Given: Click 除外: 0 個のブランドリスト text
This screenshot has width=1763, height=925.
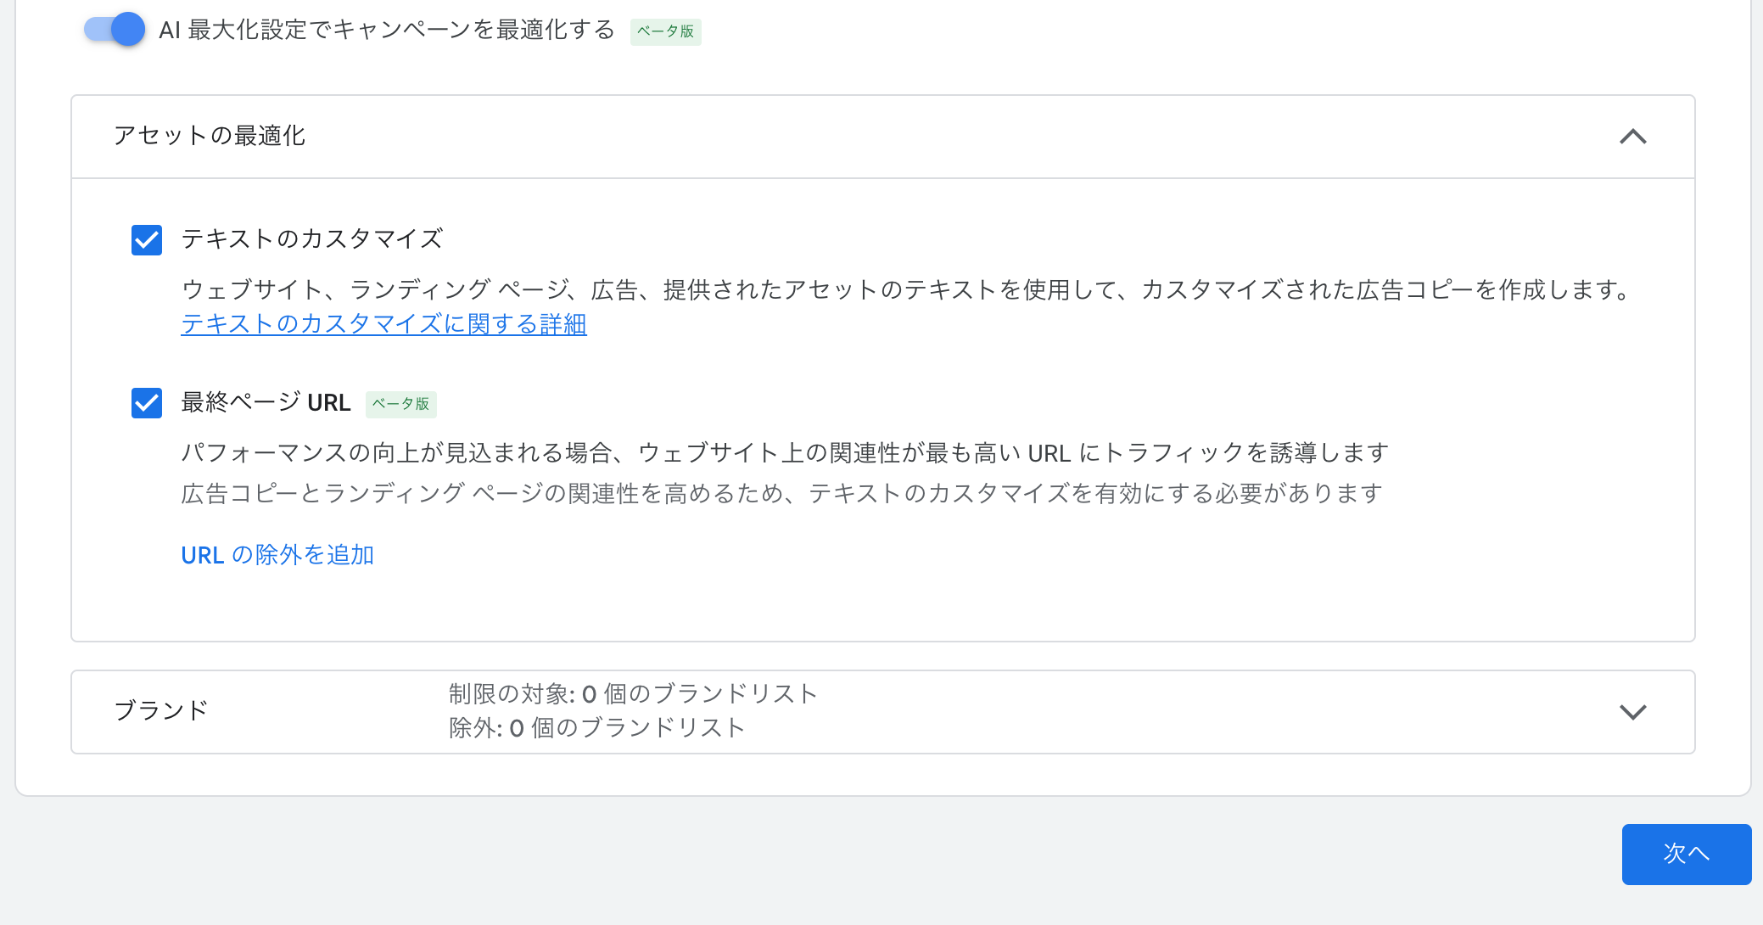Looking at the screenshot, I should (597, 728).
